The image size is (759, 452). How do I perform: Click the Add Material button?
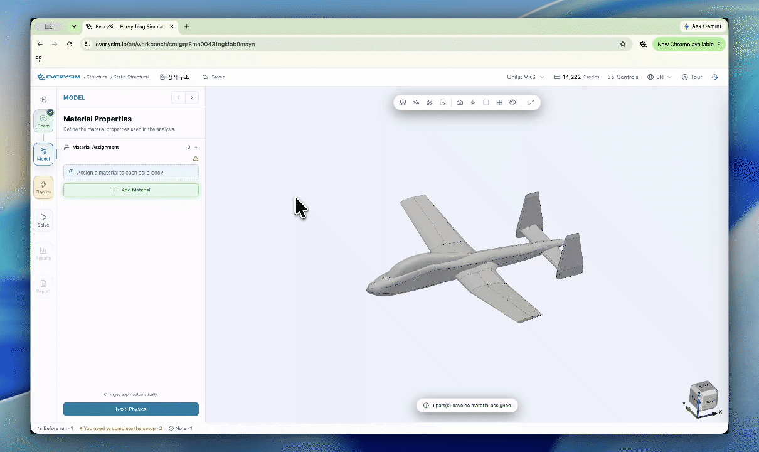point(131,190)
